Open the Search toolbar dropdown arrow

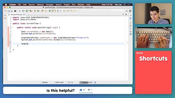[x=47, y=11]
